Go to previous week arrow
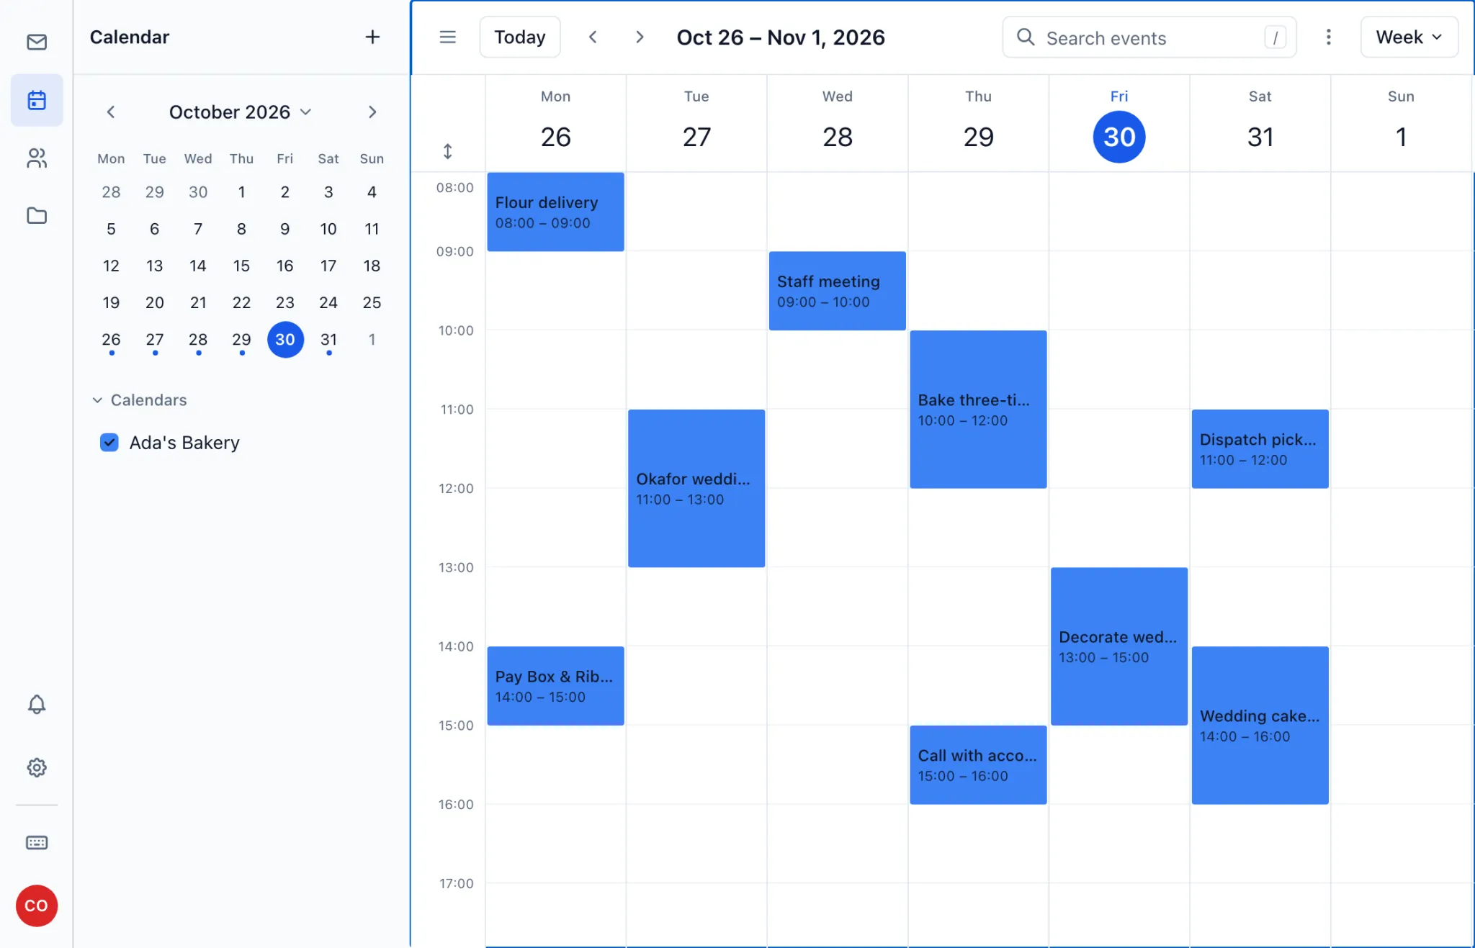This screenshot has width=1475, height=948. (x=593, y=37)
